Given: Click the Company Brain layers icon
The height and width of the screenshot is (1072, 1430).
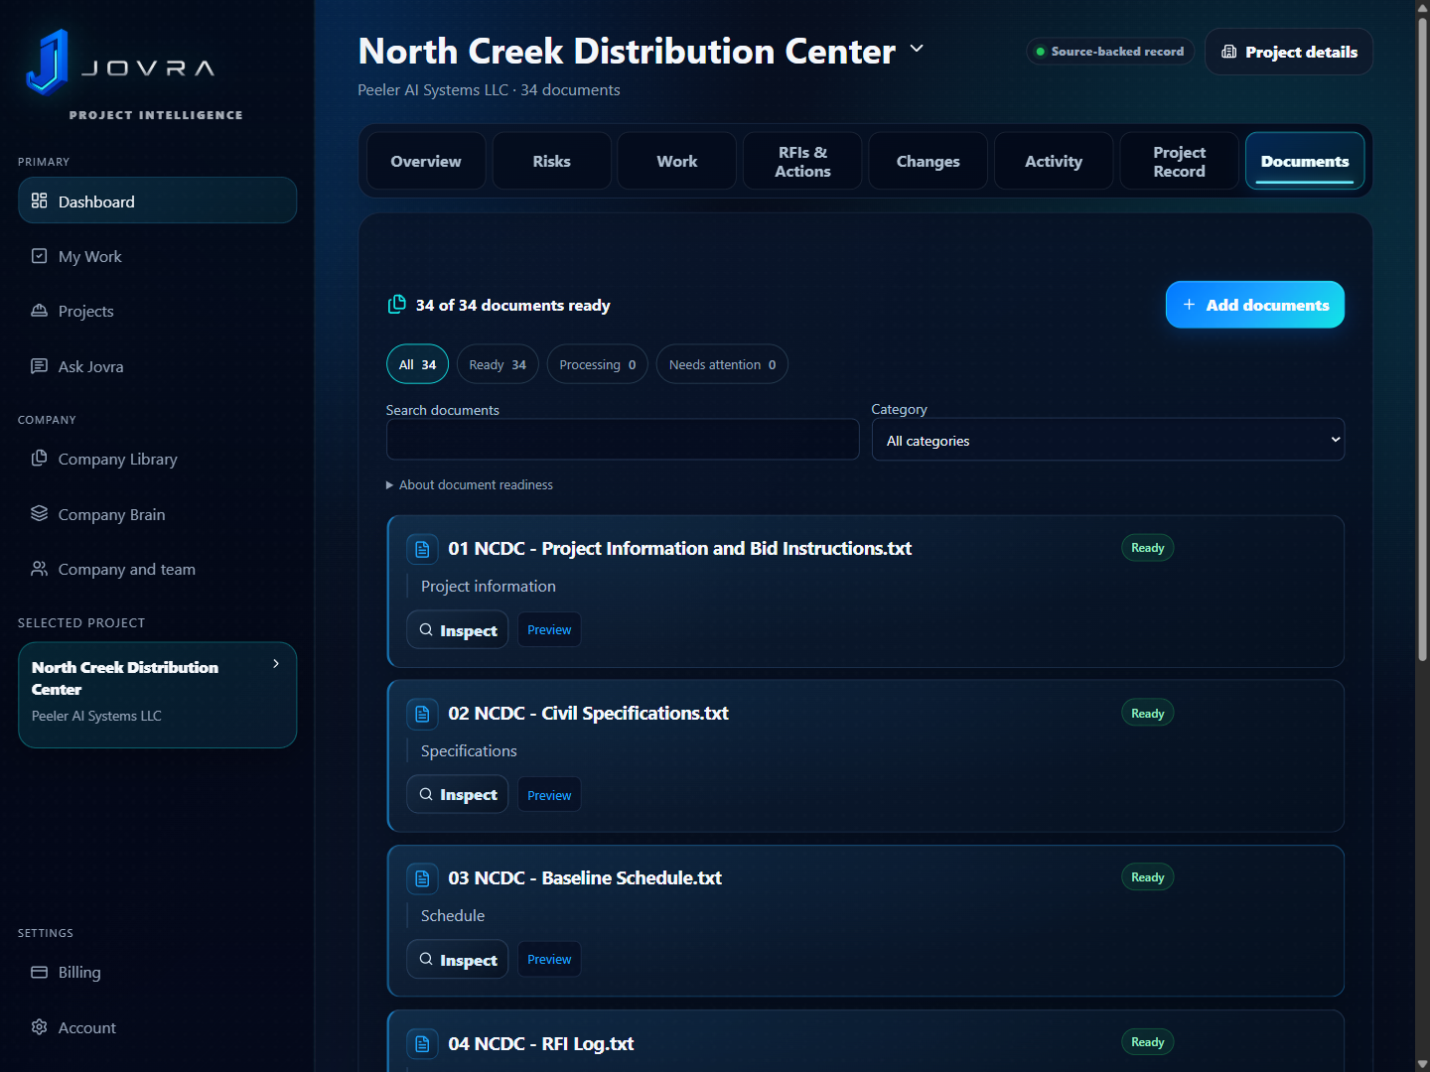Looking at the screenshot, I should (x=40, y=514).
